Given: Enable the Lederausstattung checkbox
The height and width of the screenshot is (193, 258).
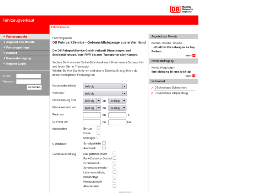Looking at the screenshot, I should tap(114, 172).
